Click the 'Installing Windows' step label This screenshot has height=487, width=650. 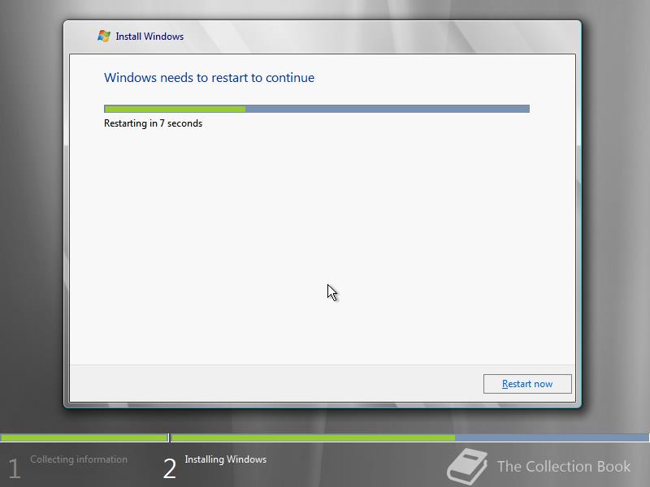tap(226, 459)
